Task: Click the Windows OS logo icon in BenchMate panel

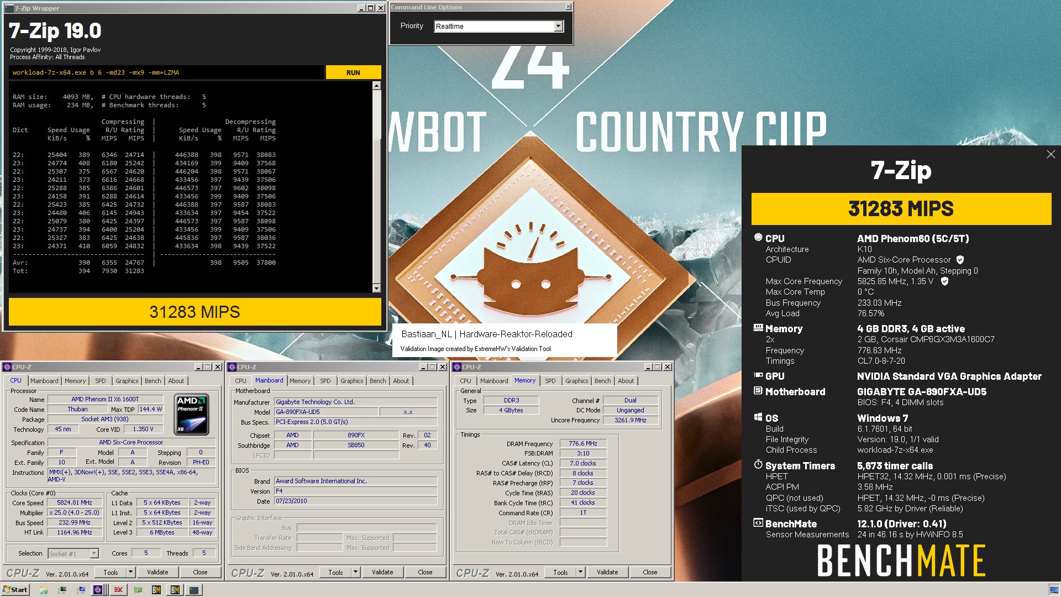Action: pyautogui.click(x=758, y=417)
